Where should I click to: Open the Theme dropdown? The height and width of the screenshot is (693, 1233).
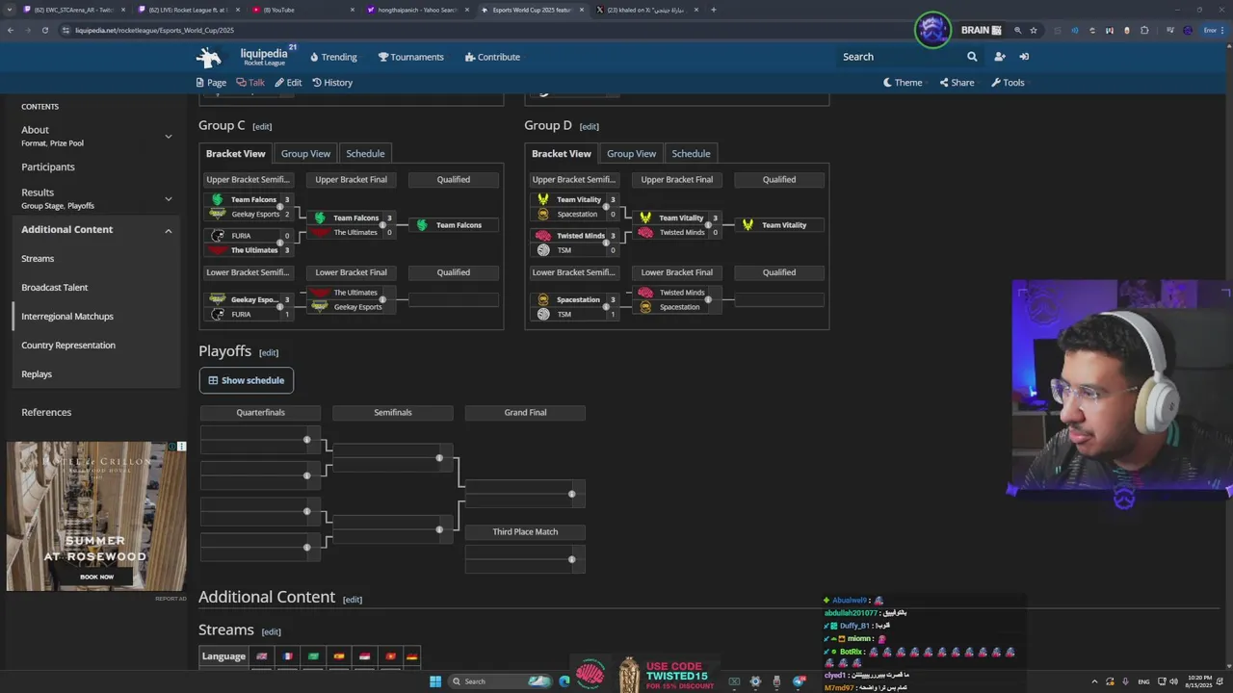tap(903, 83)
